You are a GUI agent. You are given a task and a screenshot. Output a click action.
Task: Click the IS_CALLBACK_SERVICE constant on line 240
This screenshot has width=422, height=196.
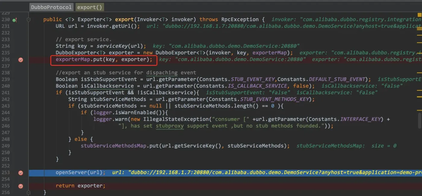[x=257, y=86]
